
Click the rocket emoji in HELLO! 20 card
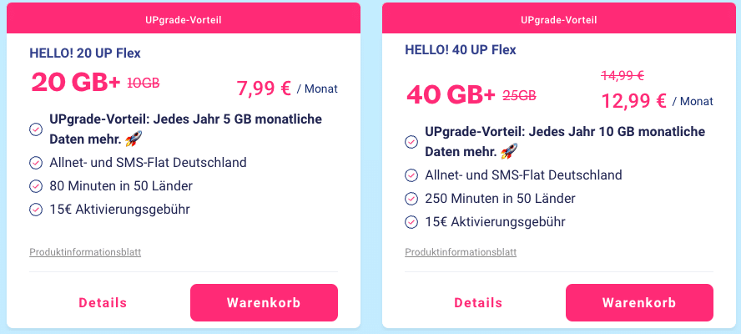click(134, 139)
